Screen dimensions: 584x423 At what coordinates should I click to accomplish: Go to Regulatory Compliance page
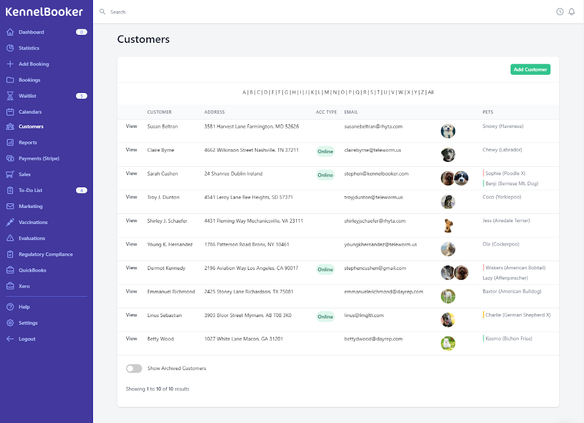[46, 254]
